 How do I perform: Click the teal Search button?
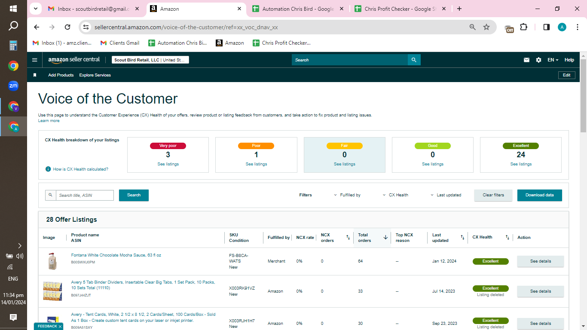click(134, 195)
